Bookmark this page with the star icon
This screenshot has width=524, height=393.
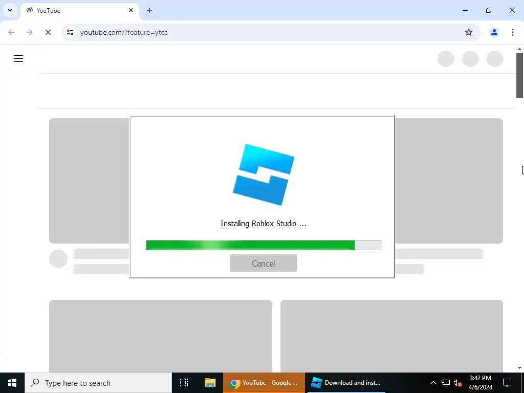point(469,32)
